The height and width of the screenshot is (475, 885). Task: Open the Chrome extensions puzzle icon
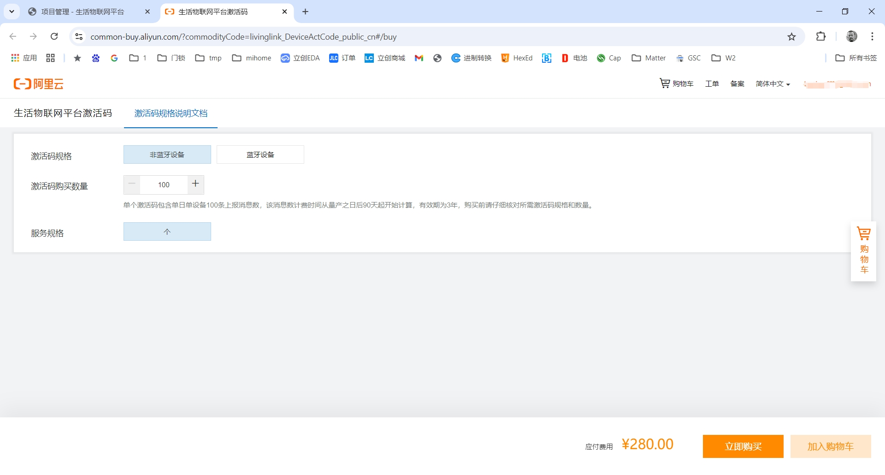click(x=821, y=36)
